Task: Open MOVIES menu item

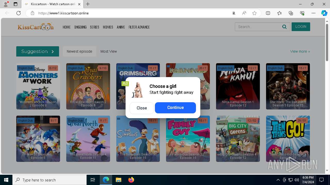Action: [x=108, y=27]
